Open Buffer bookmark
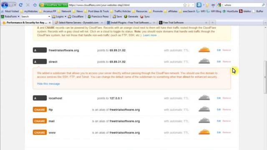Screen dimensions: 267x150 point(258,11)
